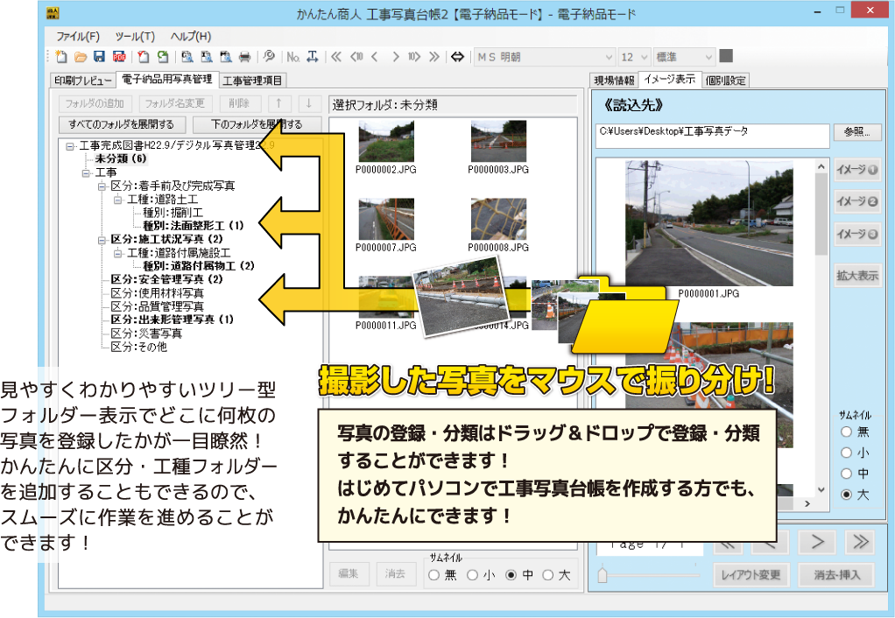Go to last page double-right arrow
Viewport: 895px width, 618px height.
tap(434, 57)
